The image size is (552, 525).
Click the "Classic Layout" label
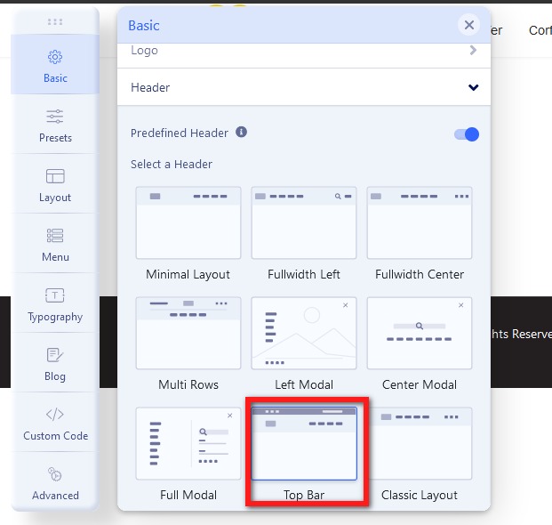[x=420, y=496]
